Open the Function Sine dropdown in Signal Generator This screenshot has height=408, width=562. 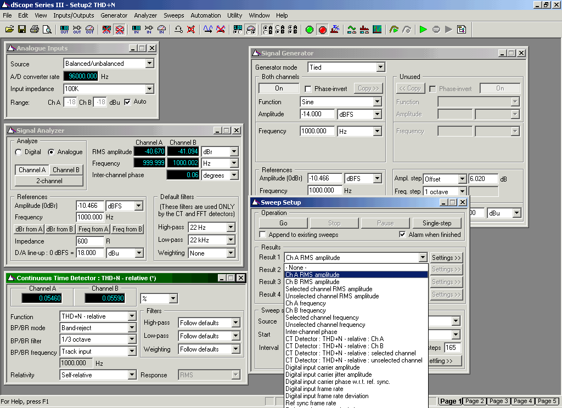pyautogui.click(x=377, y=102)
